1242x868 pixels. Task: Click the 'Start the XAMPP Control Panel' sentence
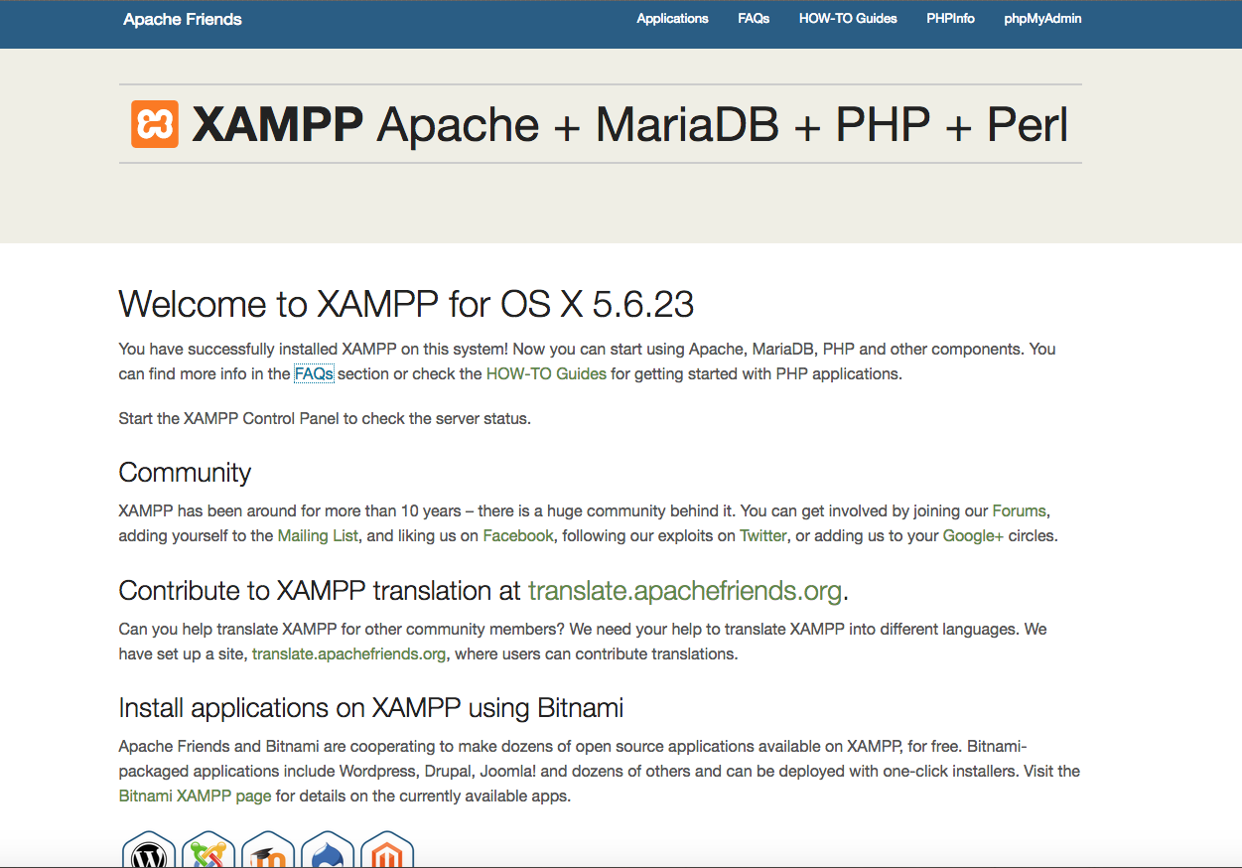tap(325, 418)
